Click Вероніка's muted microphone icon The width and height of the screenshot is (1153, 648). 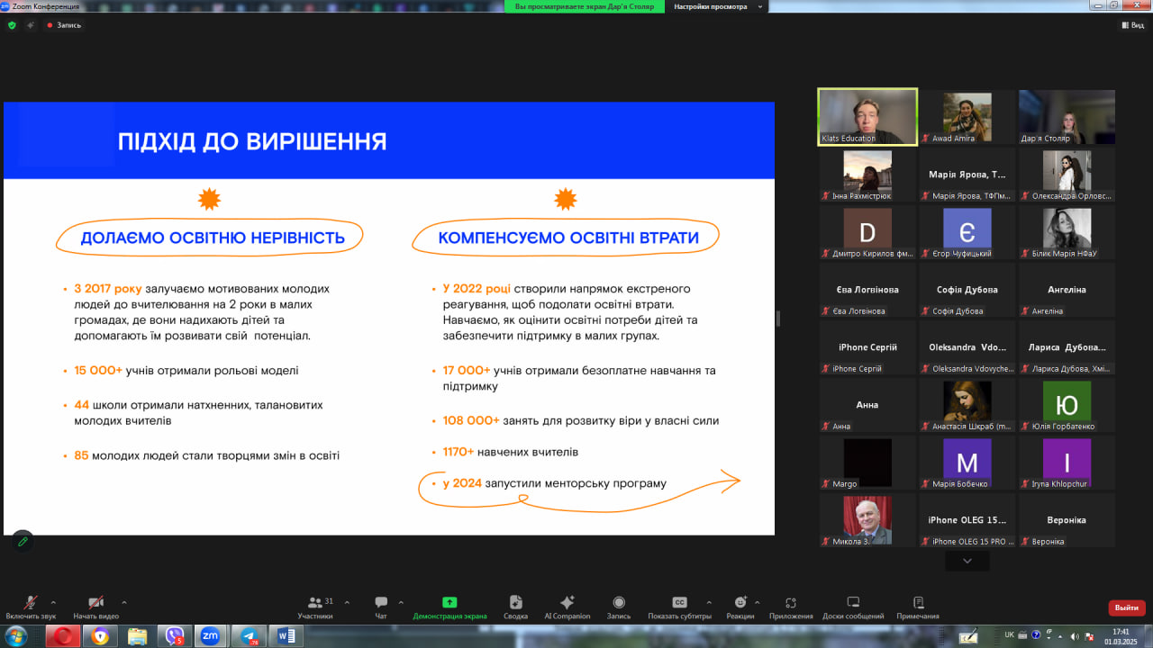pos(1025,542)
